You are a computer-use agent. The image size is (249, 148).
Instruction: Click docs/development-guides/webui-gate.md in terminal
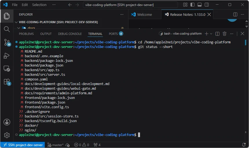60,88
